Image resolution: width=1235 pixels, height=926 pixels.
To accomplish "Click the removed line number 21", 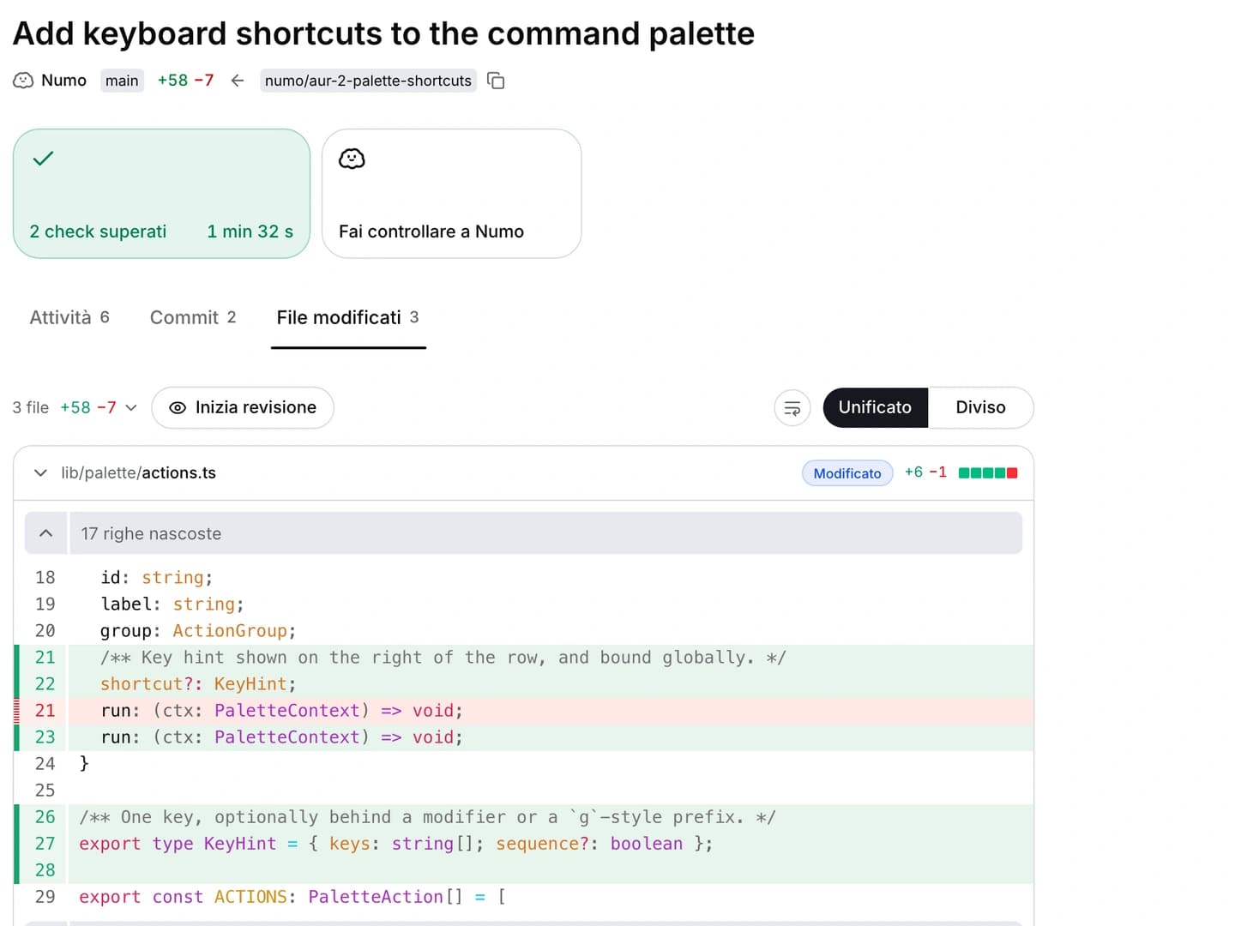I will click(45, 711).
